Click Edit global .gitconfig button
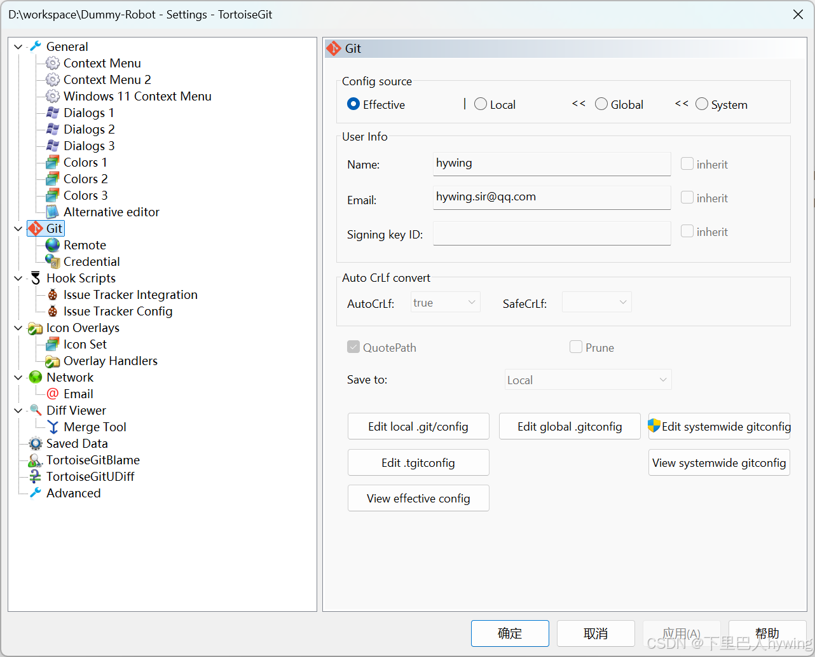 (570, 426)
